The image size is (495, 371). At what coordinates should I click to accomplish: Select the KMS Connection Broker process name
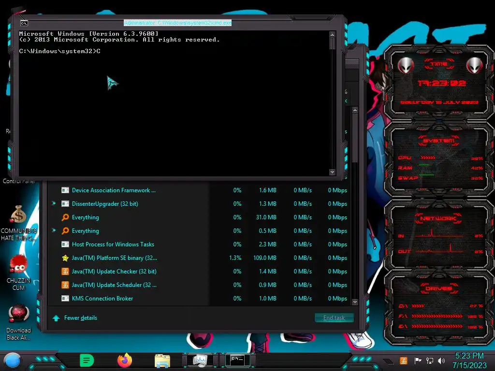point(102,299)
